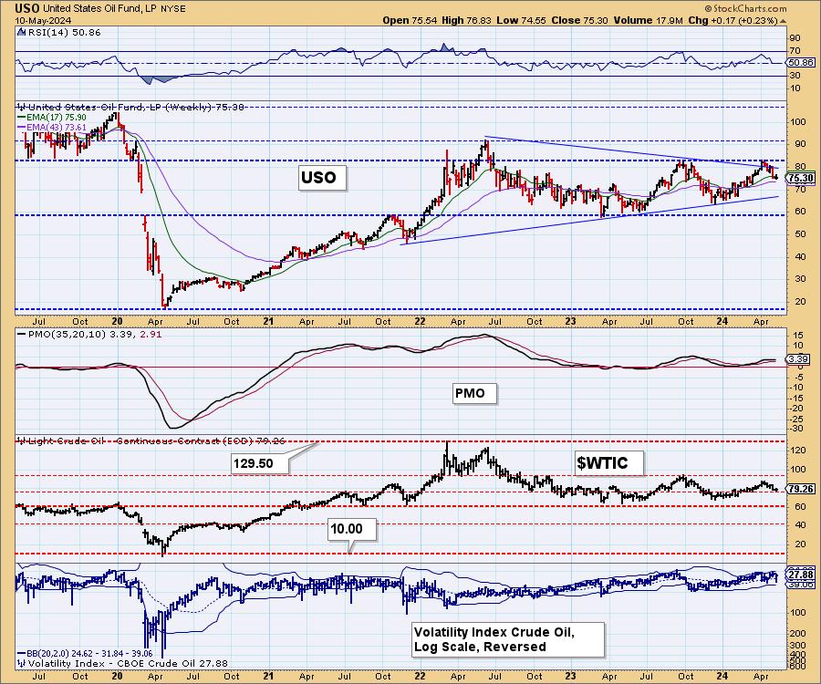The height and width of the screenshot is (684, 821).
Task: Click the bold USO ticker in the header
Action: pyautogui.click(x=27, y=8)
